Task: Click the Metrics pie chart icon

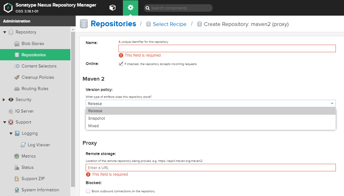Action: pyautogui.click(x=17, y=156)
